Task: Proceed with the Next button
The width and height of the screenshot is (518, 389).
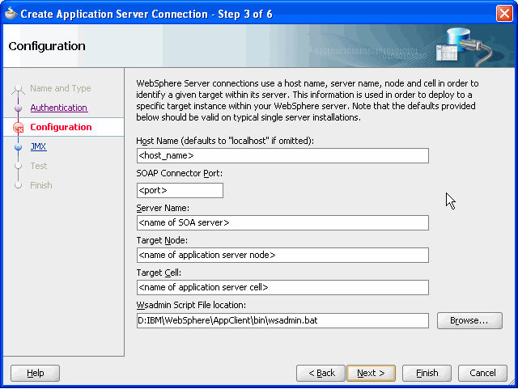Action: point(371,373)
